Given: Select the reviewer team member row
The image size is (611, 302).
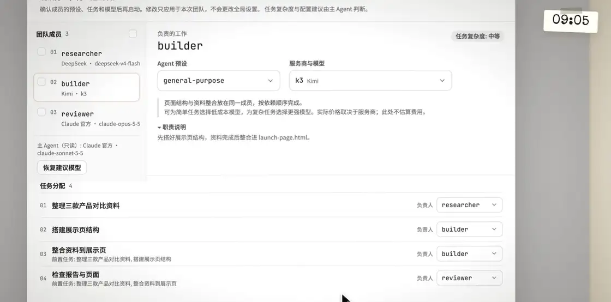Looking at the screenshot, I should coord(87,118).
